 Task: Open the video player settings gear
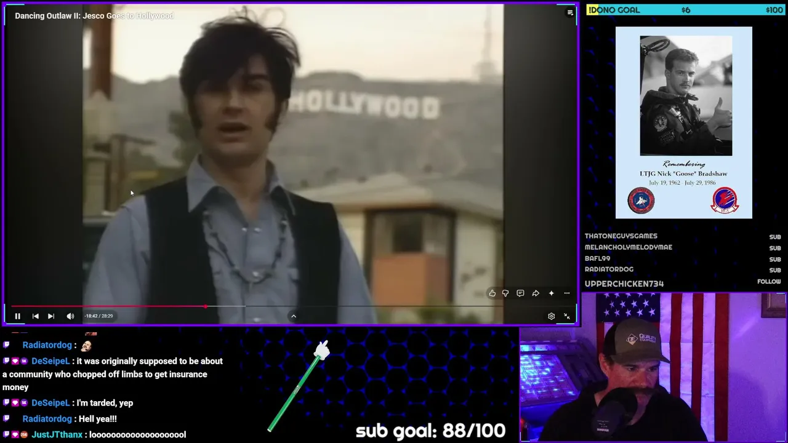coord(551,316)
